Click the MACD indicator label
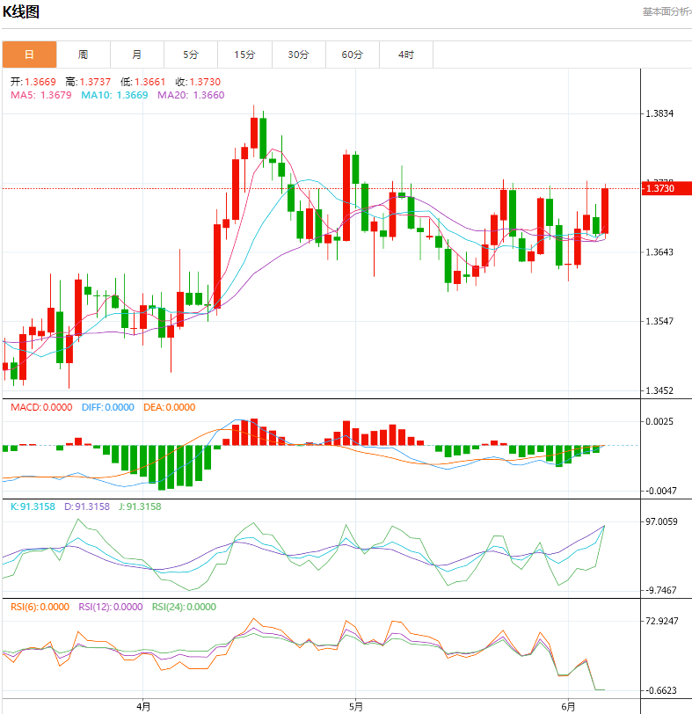The width and height of the screenshot is (692, 714). [41, 407]
